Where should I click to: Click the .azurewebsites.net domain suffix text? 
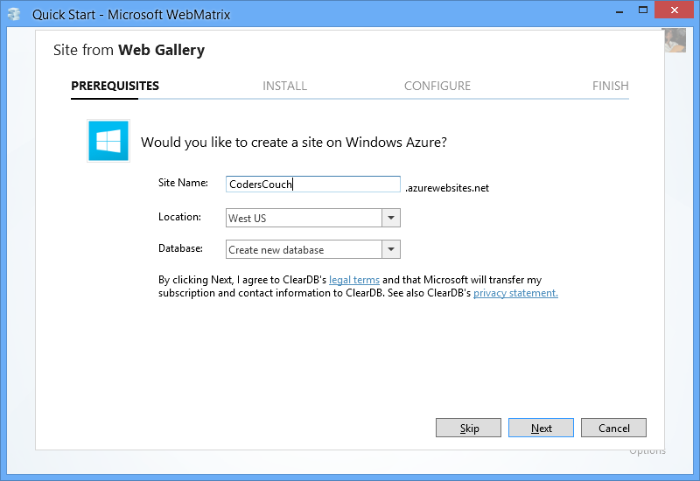pyautogui.click(x=447, y=188)
